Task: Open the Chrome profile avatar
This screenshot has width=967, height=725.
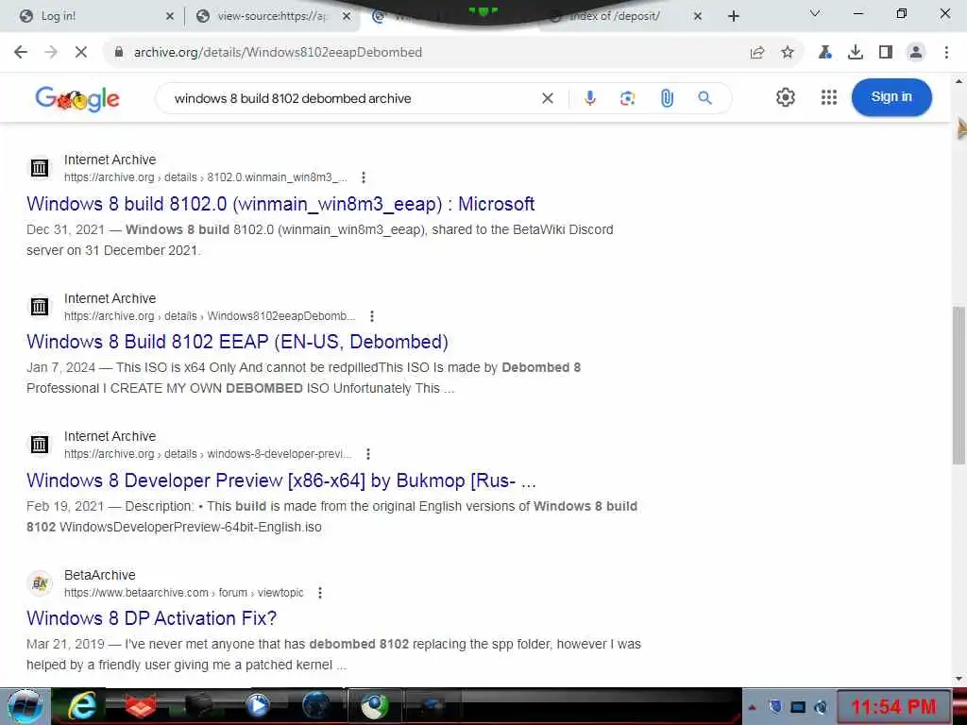Action: tap(916, 53)
